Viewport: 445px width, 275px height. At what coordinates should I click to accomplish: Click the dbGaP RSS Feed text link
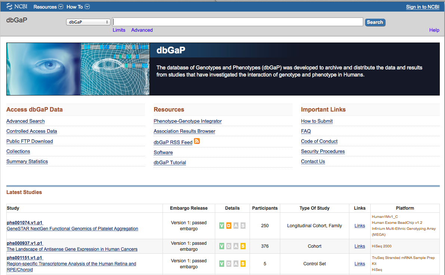point(173,142)
